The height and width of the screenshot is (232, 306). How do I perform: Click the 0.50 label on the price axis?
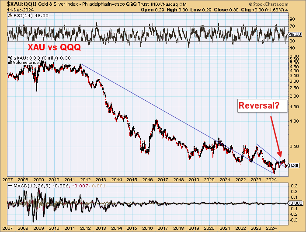tap(294, 147)
